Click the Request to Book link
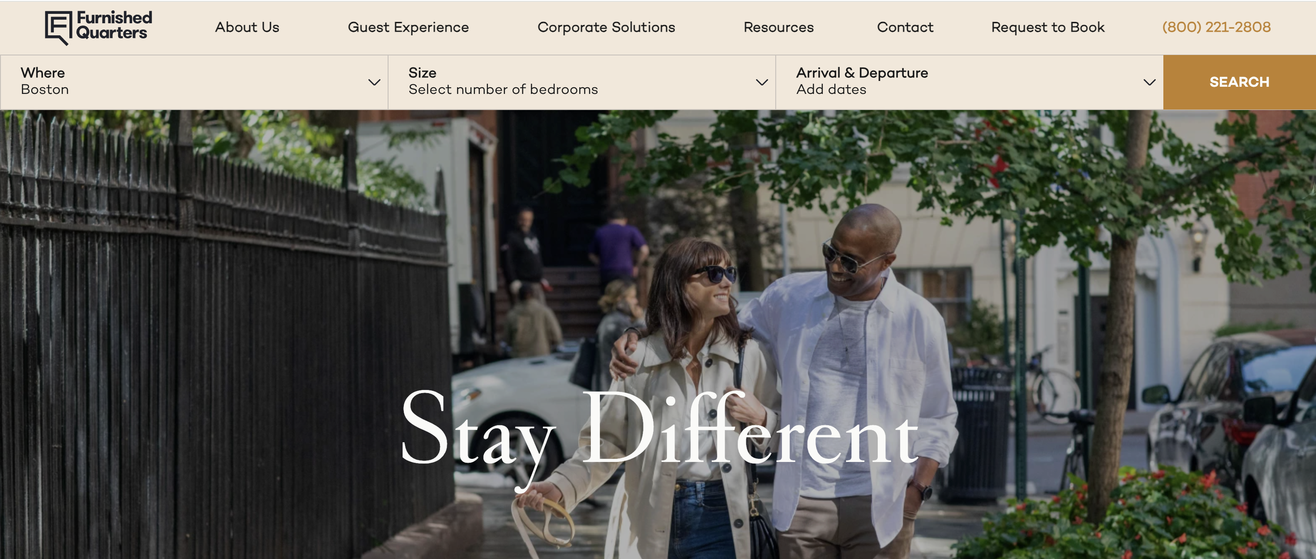Image resolution: width=1316 pixels, height=559 pixels. pos(1047,27)
